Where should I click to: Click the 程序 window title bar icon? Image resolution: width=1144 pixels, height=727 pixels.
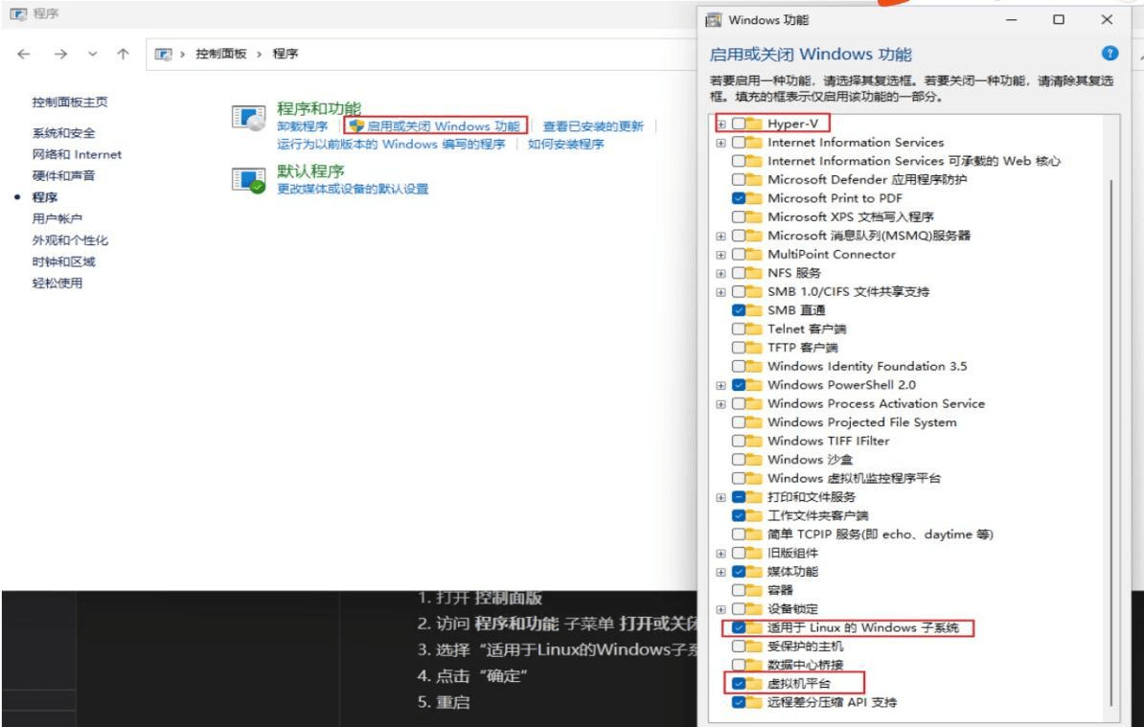(18, 13)
